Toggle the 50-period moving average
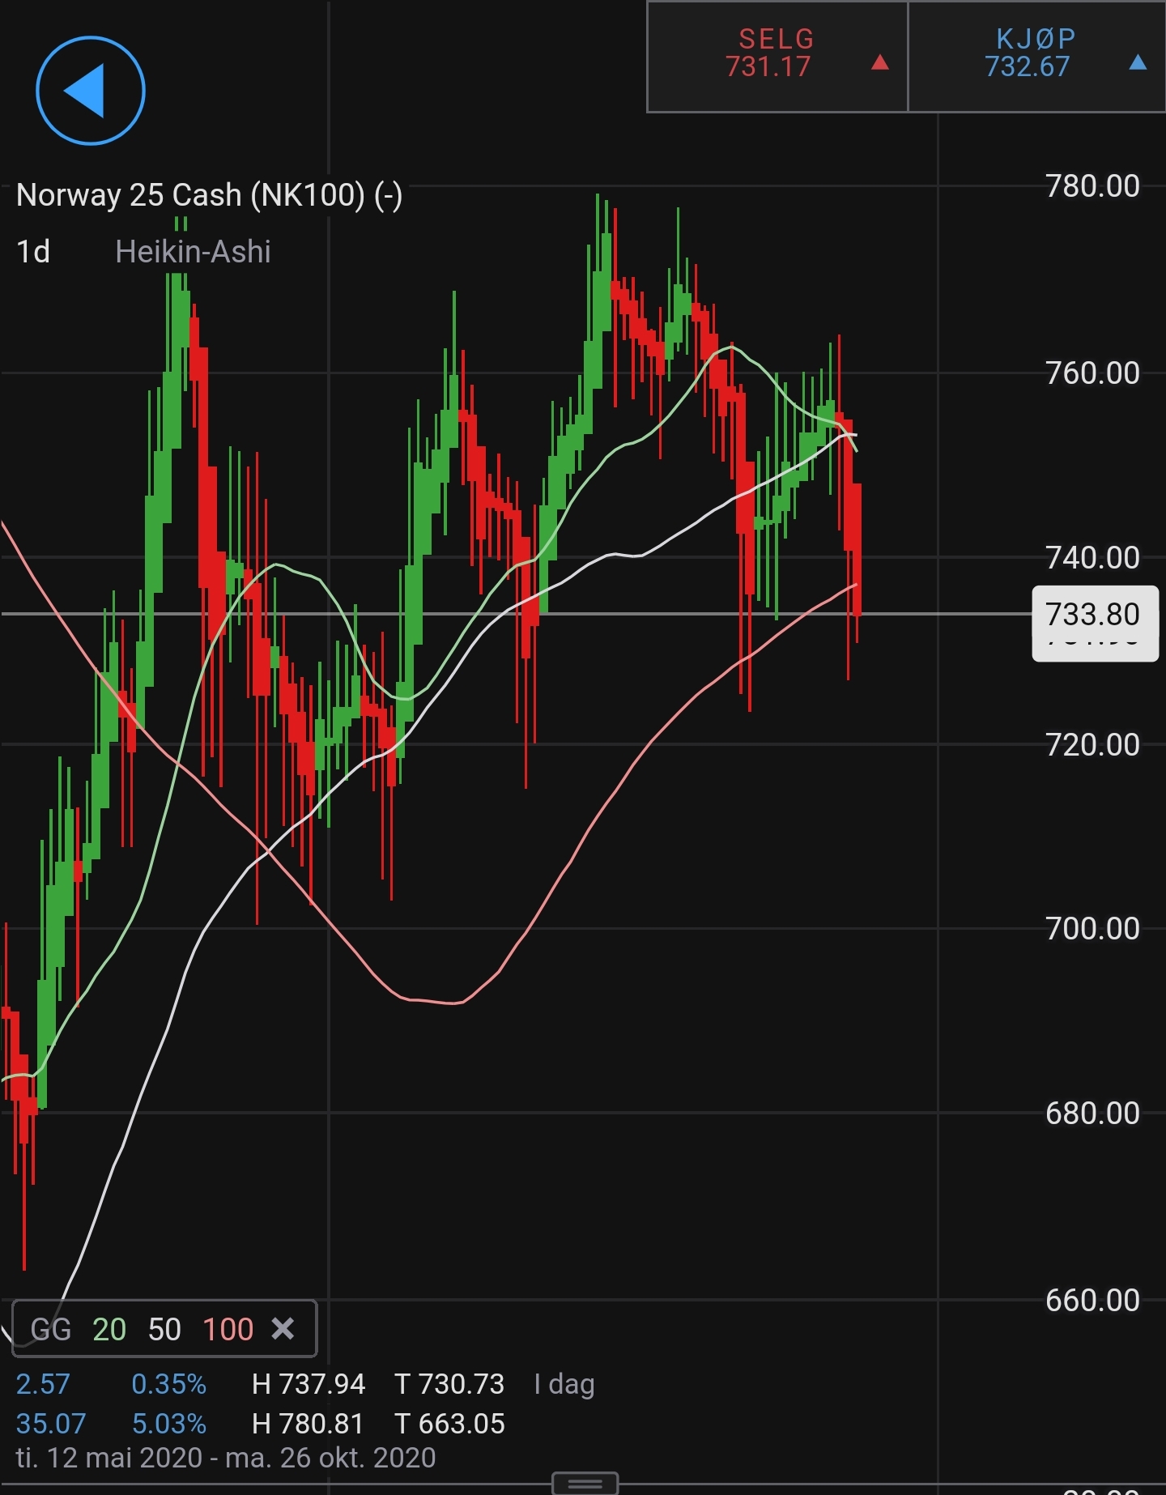1166x1495 pixels. (x=164, y=1329)
